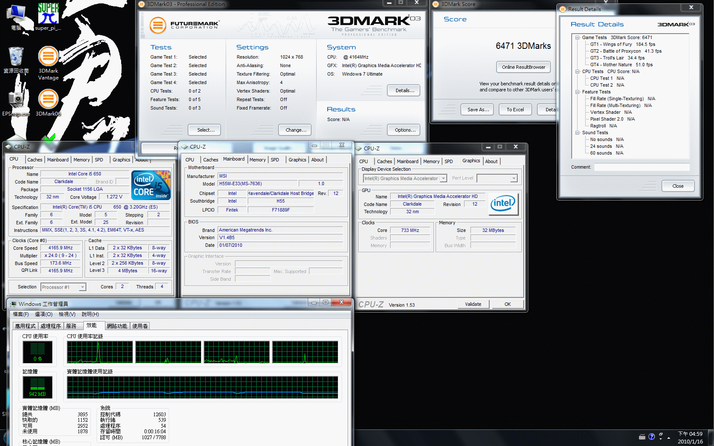The width and height of the screenshot is (714, 446).
Task: Click the Intel Core i5 inside logo
Action: click(151, 185)
